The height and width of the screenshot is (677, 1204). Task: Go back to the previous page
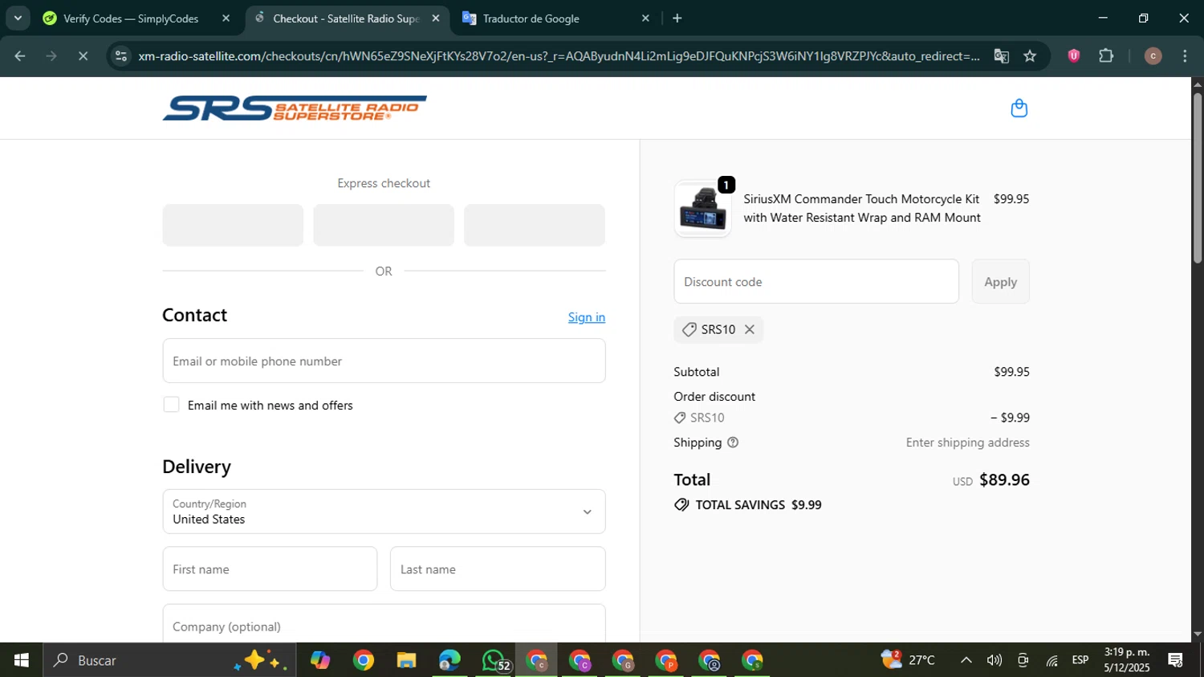tap(20, 55)
